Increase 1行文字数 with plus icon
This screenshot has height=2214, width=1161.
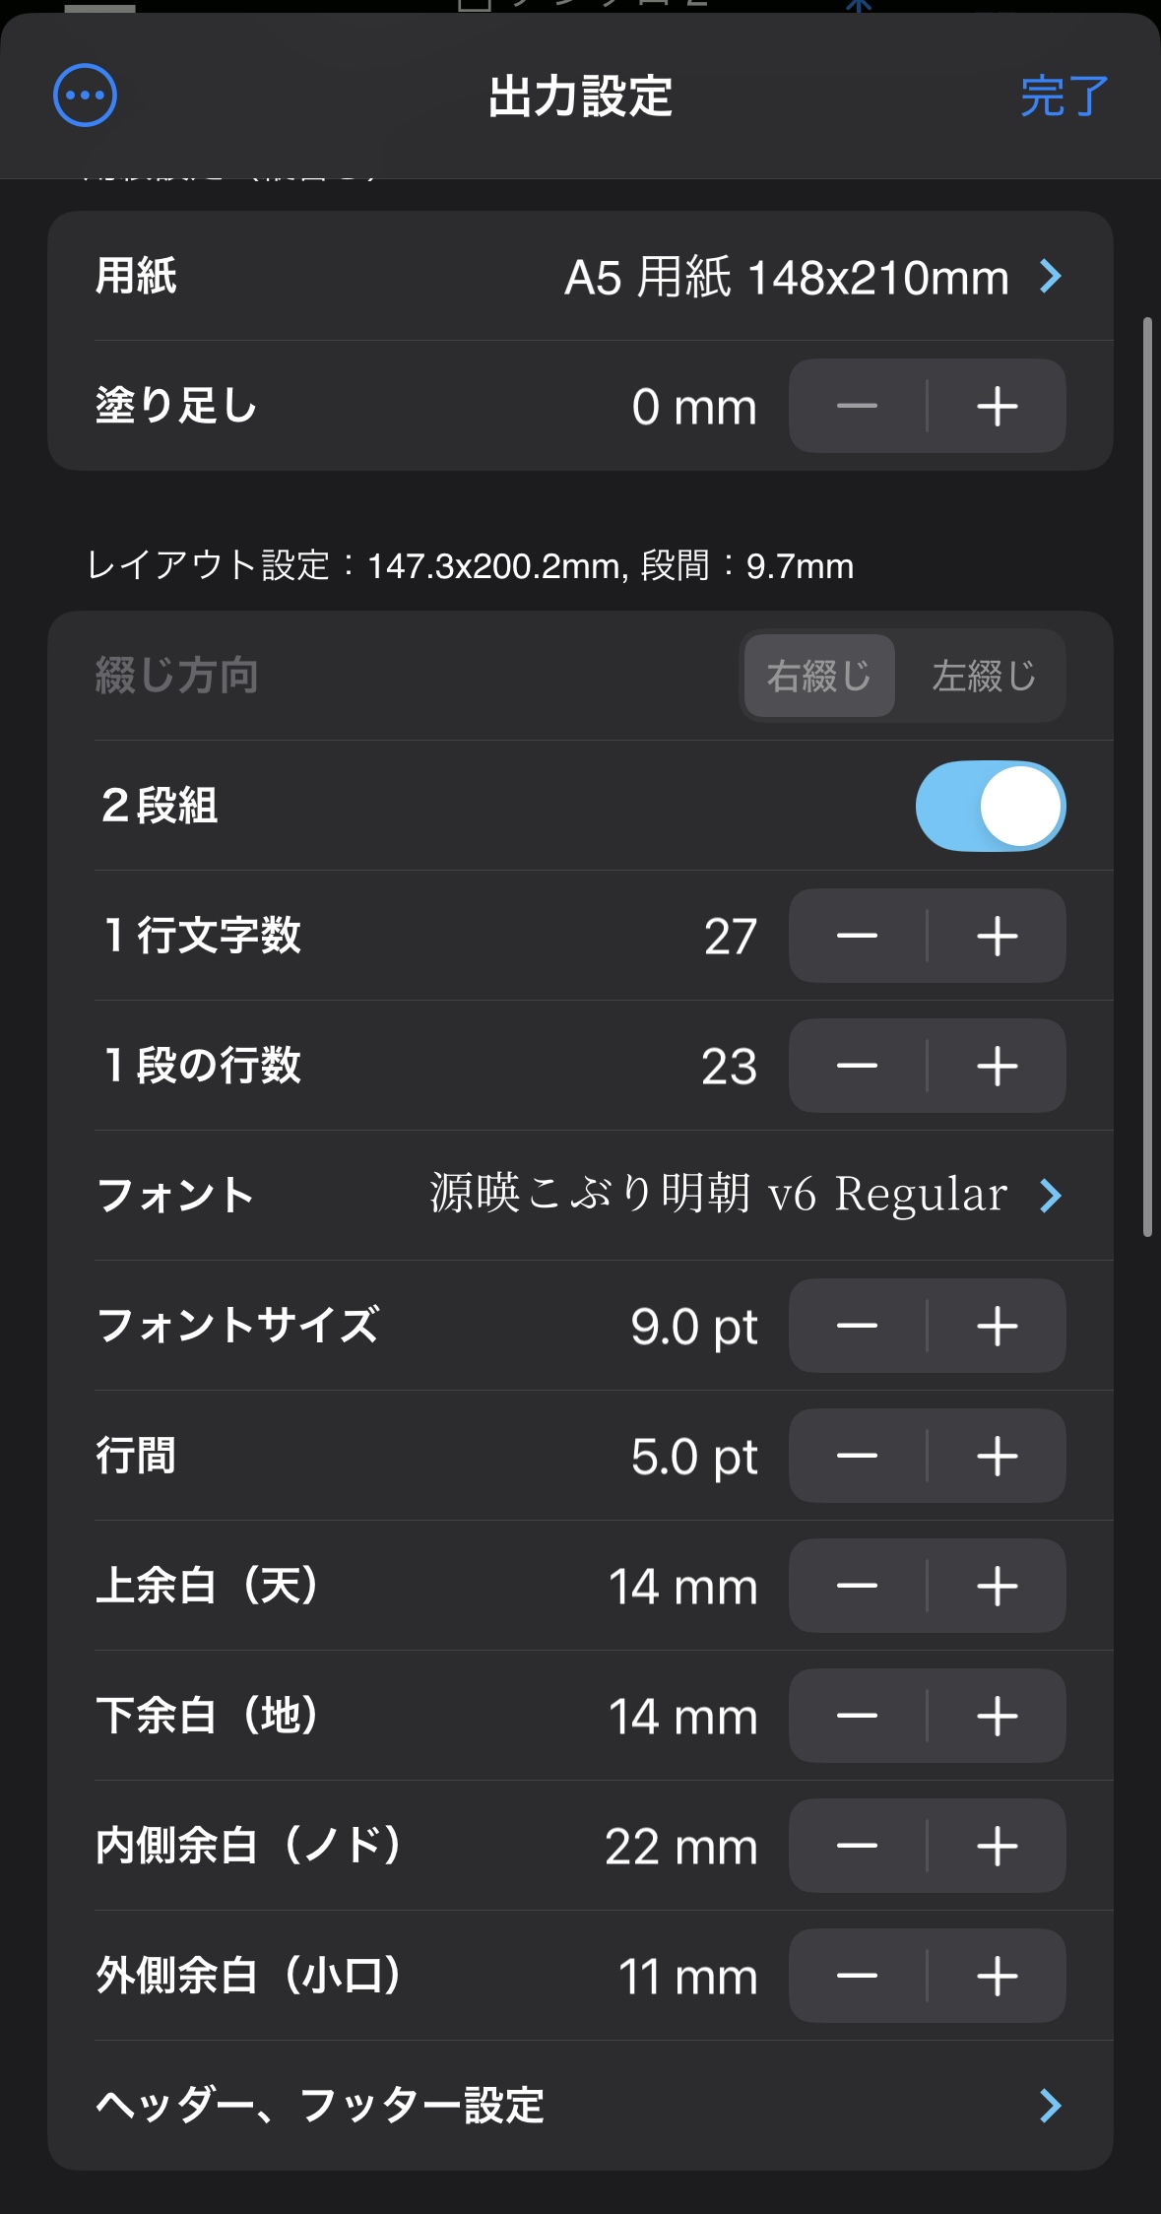(x=997, y=936)
